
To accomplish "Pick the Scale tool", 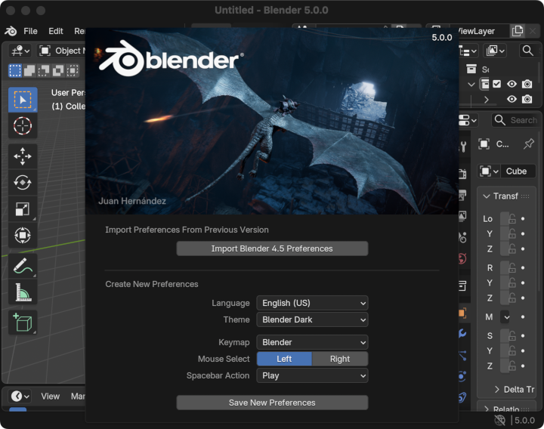I will (x=23, y=209).
